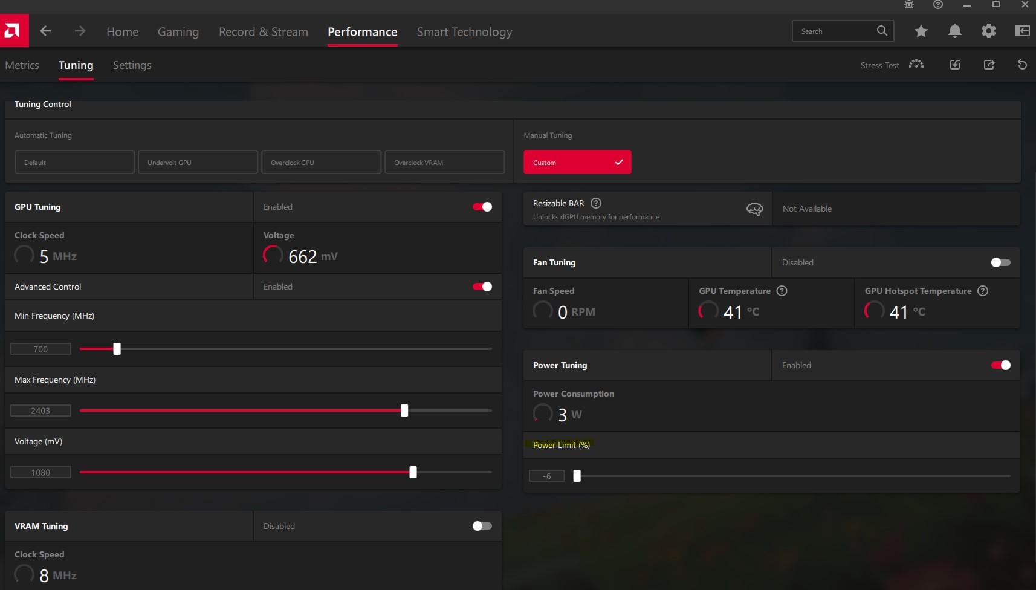Enable the Fan Tuning toggle
Viewport: 1036px width, 590px height.
click(x=1001, y=262)
